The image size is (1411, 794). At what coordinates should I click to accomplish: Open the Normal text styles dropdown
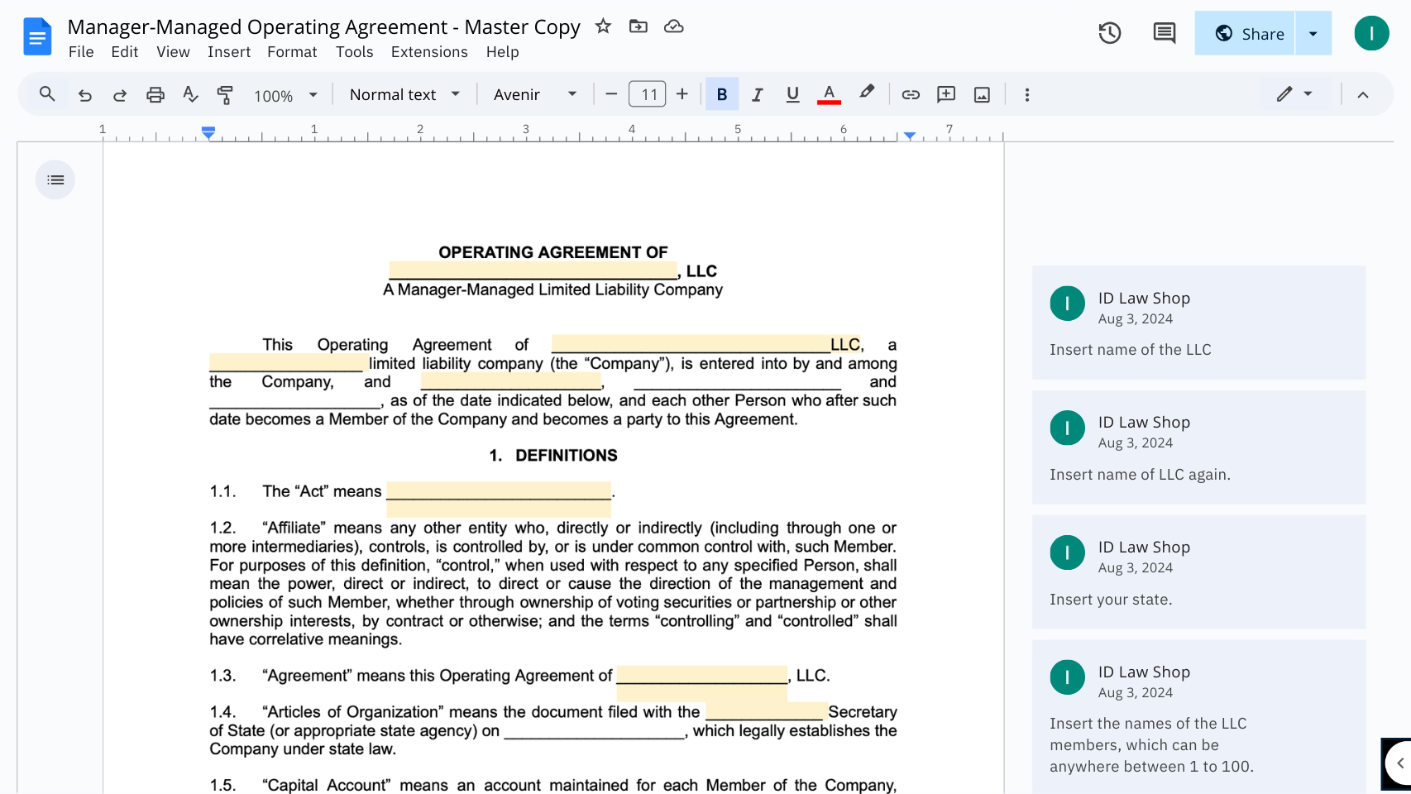click(x=404, y=94)
